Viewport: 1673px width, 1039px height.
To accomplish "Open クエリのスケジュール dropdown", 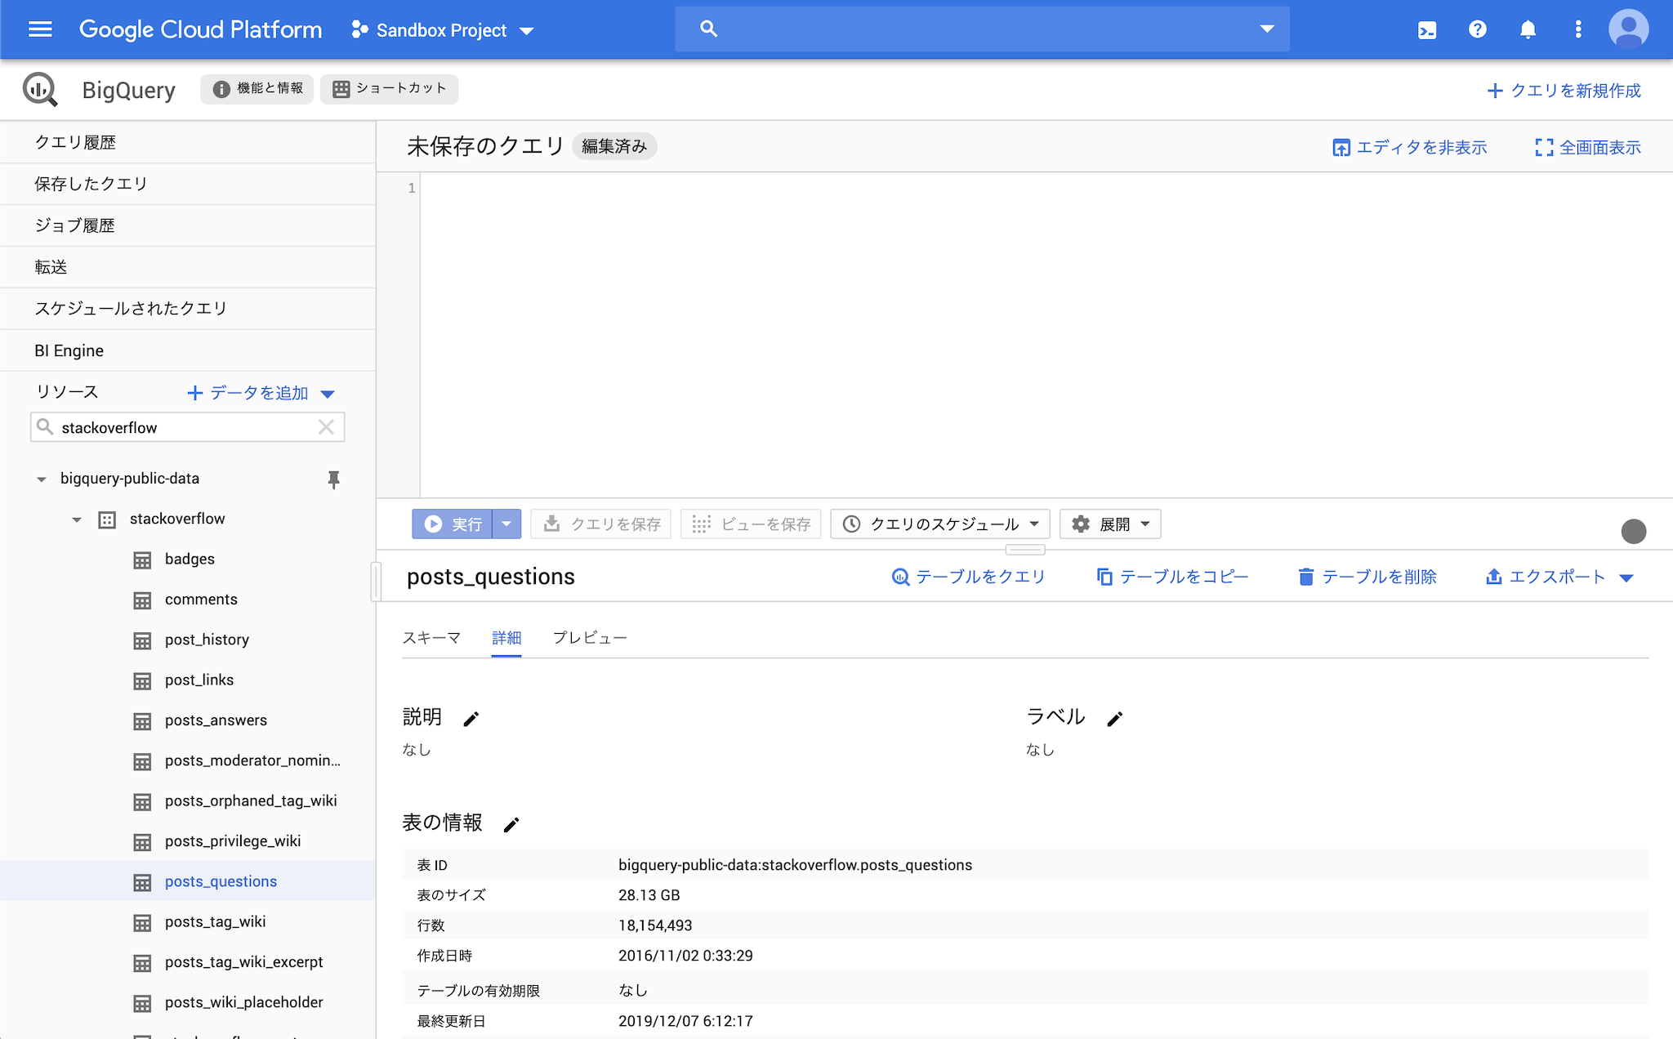I will (940, 524).
